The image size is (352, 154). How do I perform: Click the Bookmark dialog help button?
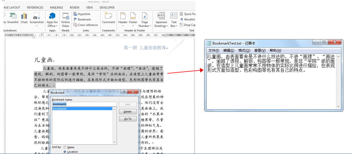point(124,92)
